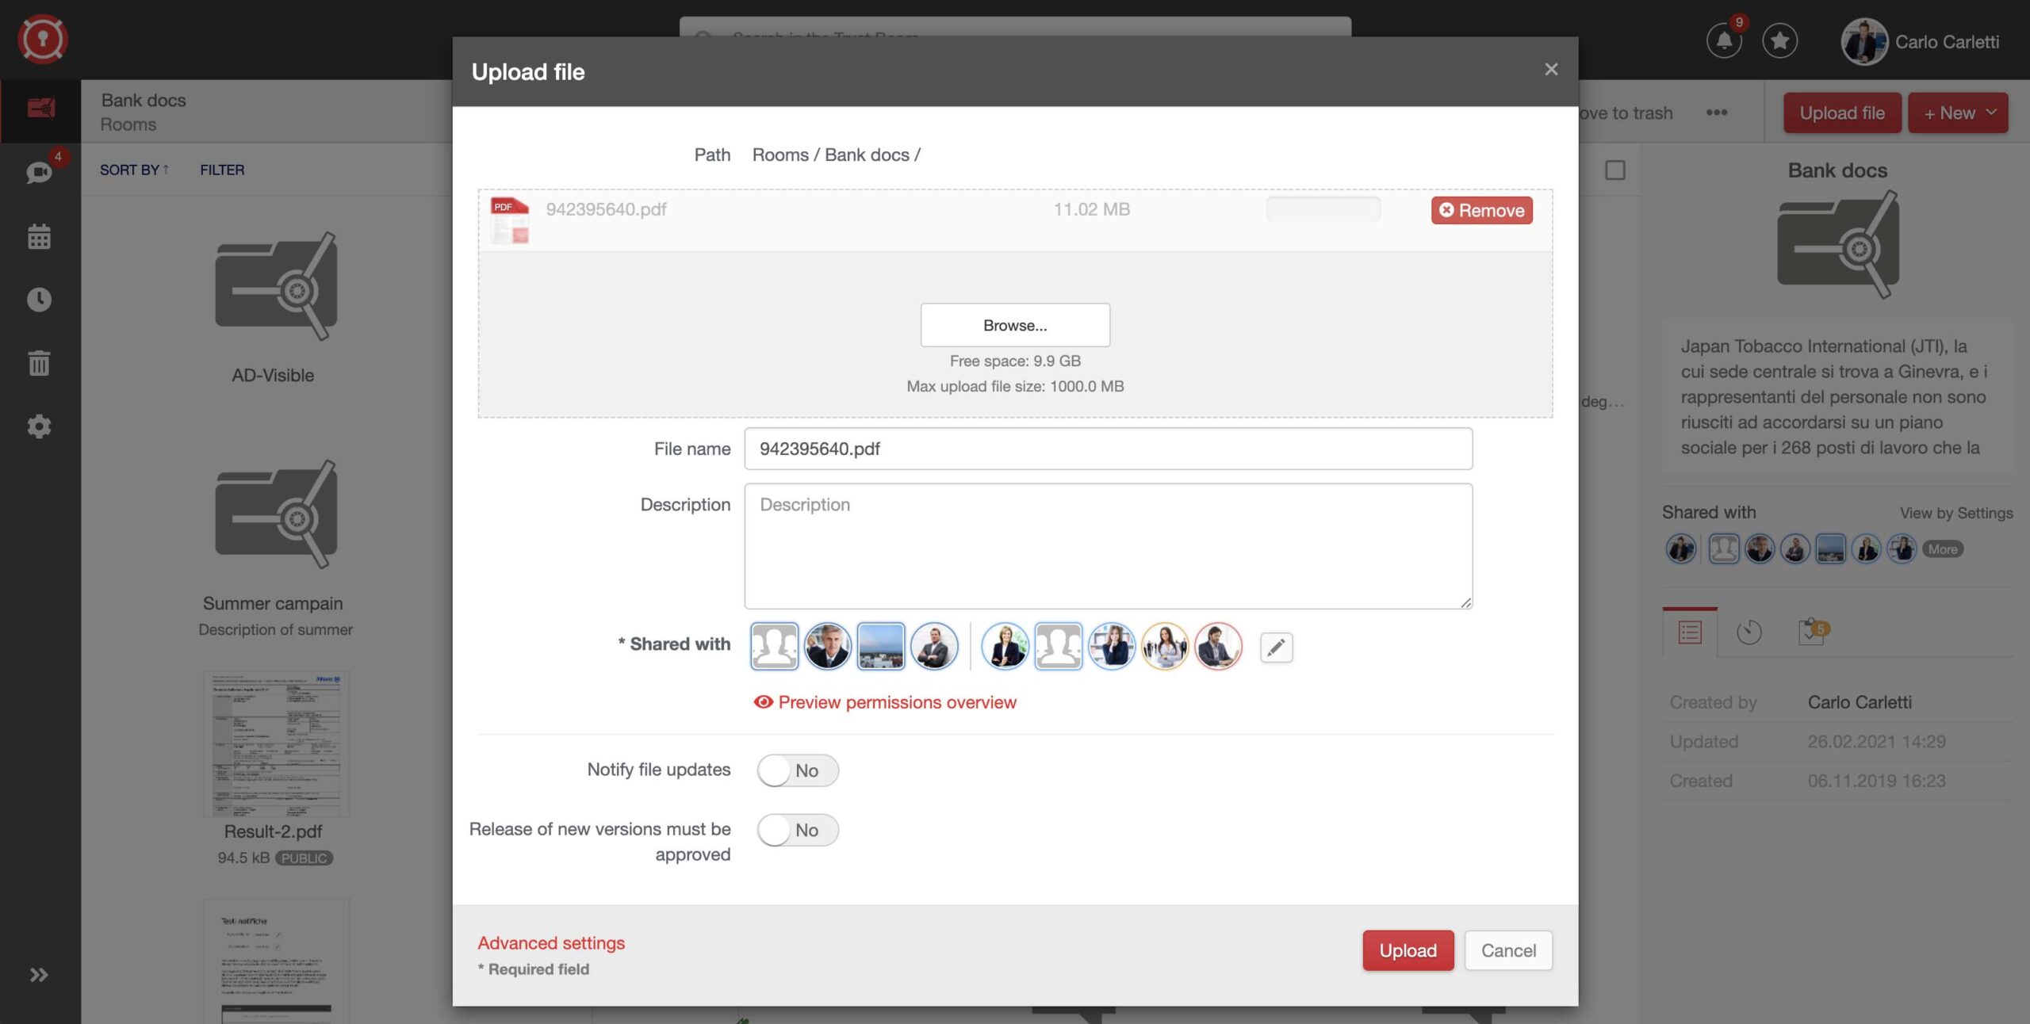The height and width of the screenshot is (1024, 2030).
Task: Click the pencil icon to edit sharing
Action: 1276,648
